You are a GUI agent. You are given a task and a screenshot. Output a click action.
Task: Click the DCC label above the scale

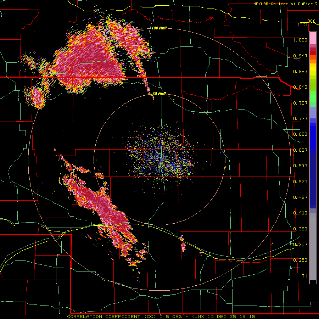[x=312, y=21]
